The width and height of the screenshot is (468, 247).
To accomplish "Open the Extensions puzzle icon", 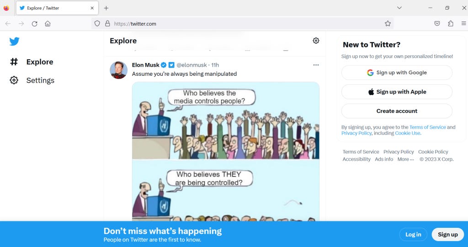I will tap(451, 24).
